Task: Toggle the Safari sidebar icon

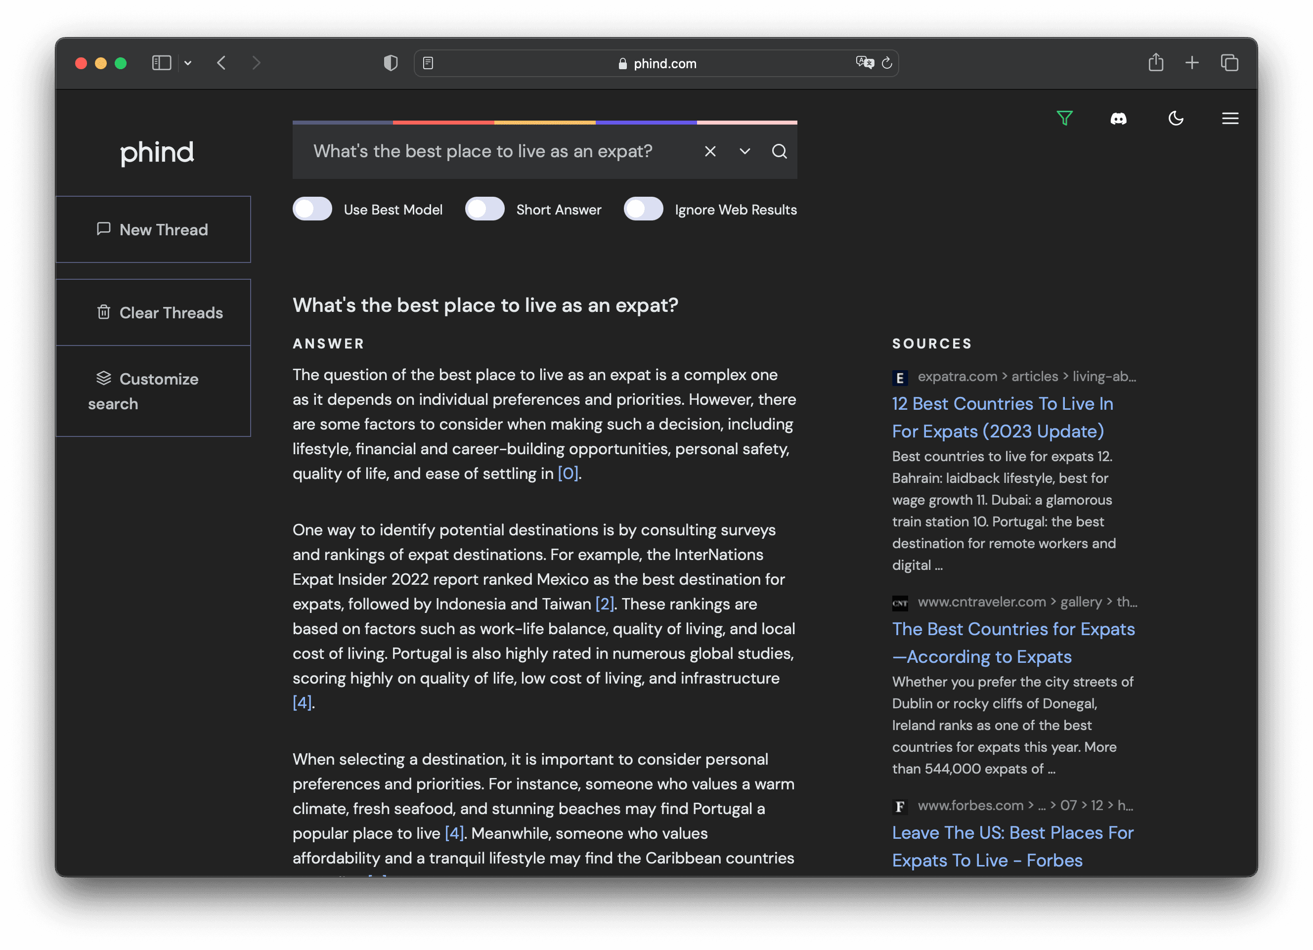Action: pyautogui.click(x=162, y=62)
